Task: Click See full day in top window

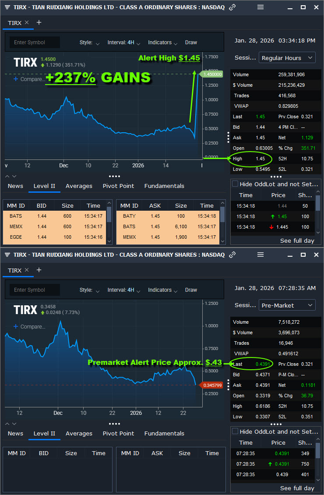Action: pyautogui.click(x=297, y=240)
